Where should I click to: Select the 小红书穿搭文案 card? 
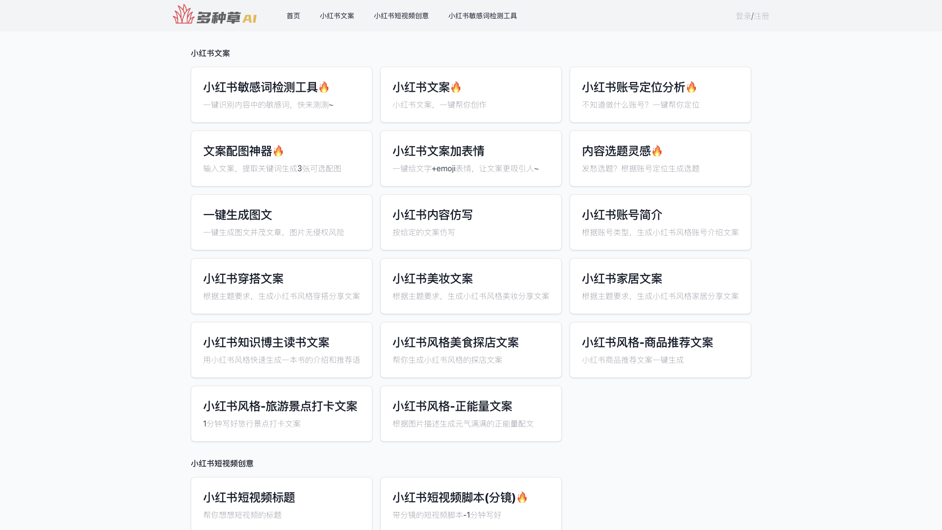[x=282, y=286]
